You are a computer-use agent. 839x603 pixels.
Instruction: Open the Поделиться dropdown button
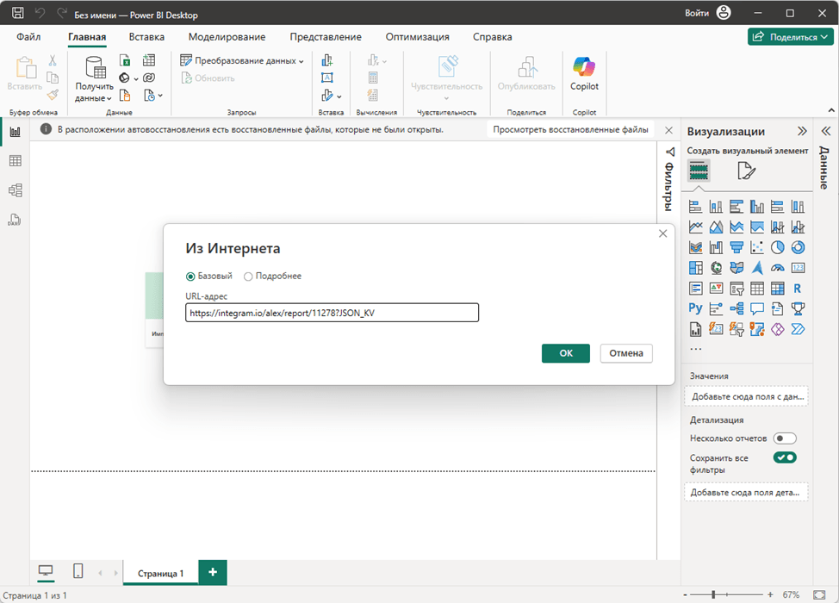(x=790, y=37)
